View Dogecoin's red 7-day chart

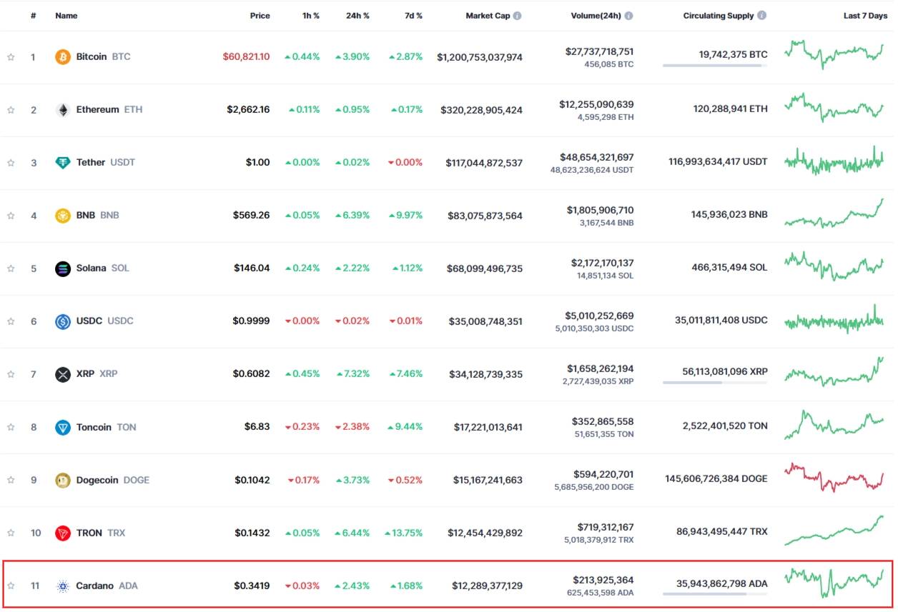pos(834,477)
